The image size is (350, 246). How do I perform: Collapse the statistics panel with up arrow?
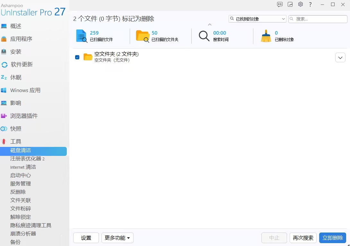[x=210, y=24]
